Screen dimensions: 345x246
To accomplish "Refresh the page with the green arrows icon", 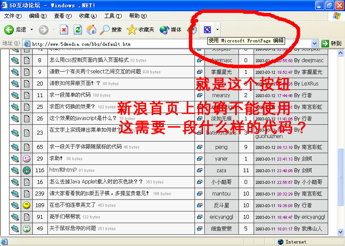I will (x=78, y=30).
